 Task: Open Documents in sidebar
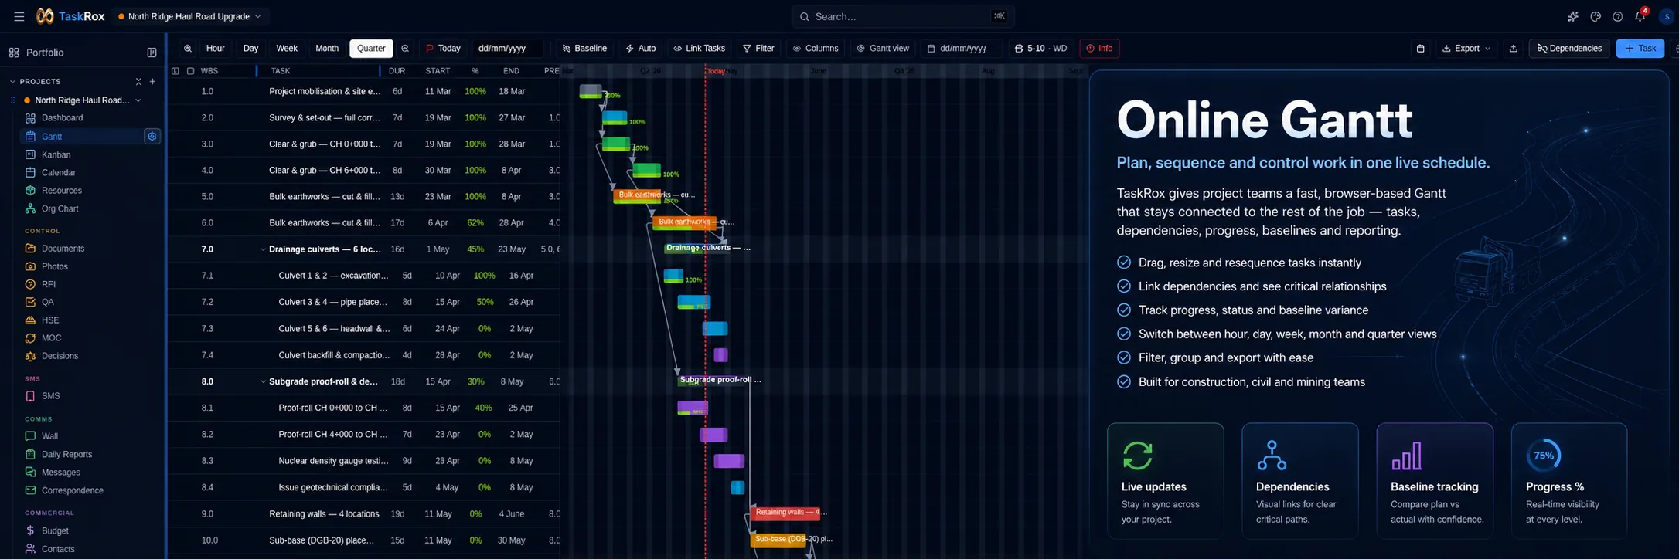point(63,249)
